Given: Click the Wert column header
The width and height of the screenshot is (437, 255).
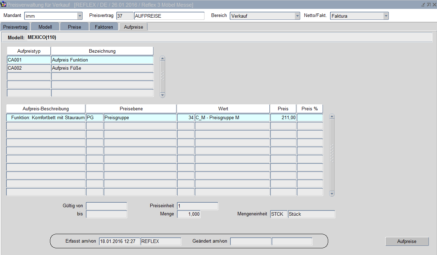Looking at the screenshot, I should click(223, 109).
